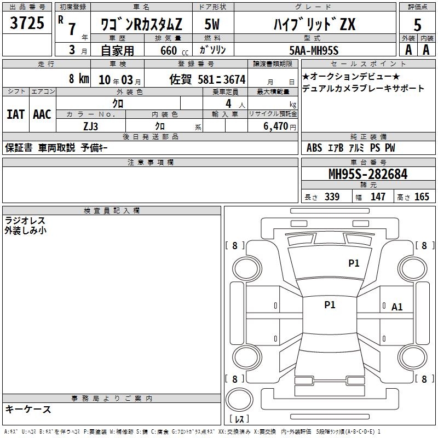
Task: Select the overall evaluation score 5
Action: (417, 25)
